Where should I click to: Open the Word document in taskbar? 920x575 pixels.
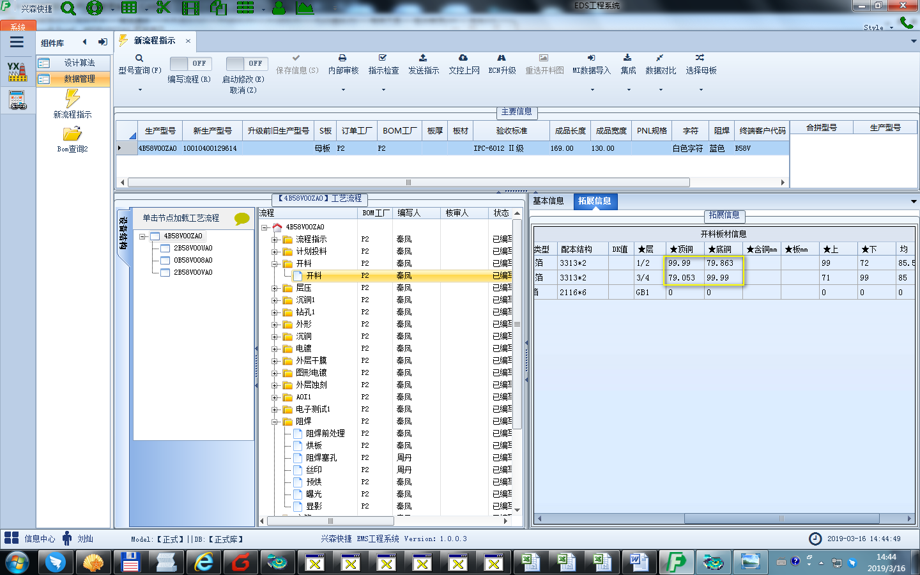(639, 562)
